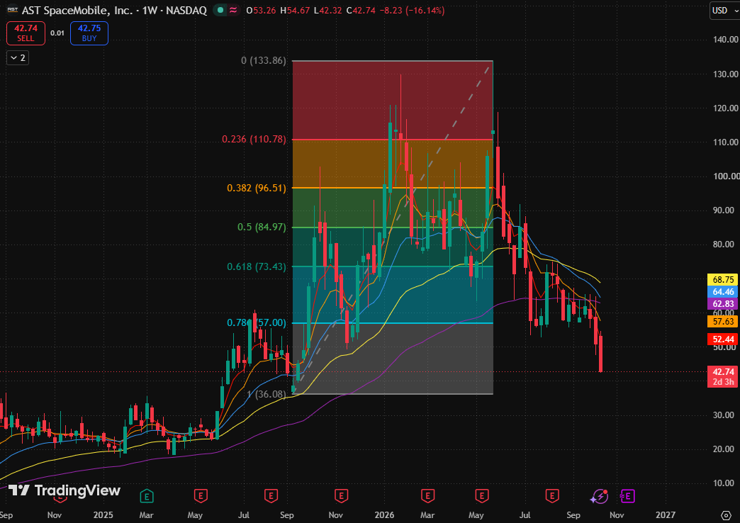Click the 140.00 price axis label

725,40
